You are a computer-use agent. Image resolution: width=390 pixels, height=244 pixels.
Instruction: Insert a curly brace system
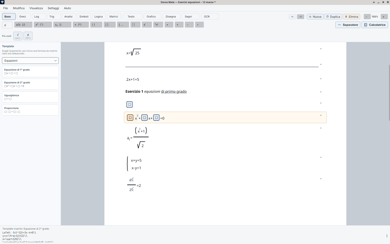coord(123,25)
